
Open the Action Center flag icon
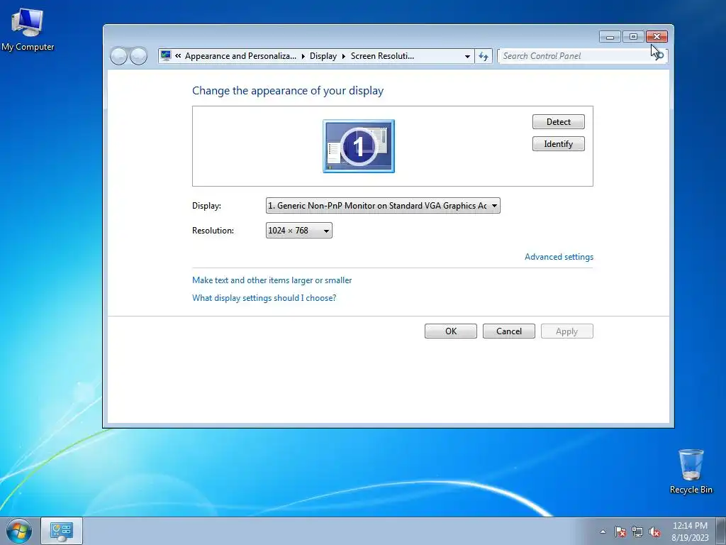[x=620, y=532]
